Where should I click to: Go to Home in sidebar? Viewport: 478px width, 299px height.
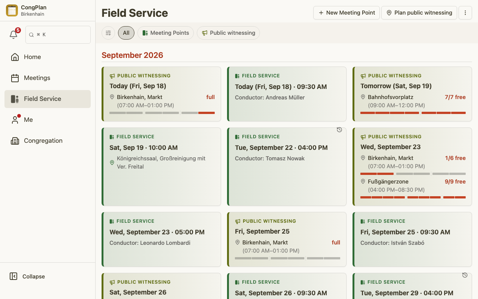[x=47, y=57]
